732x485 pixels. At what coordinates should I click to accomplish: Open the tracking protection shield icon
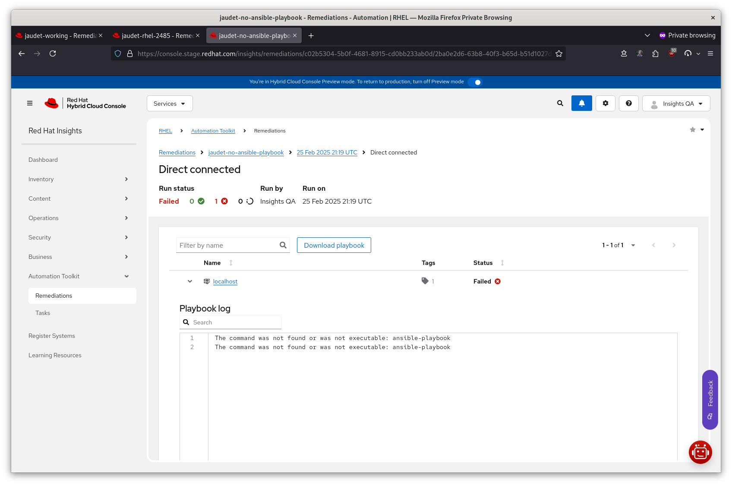118,54
